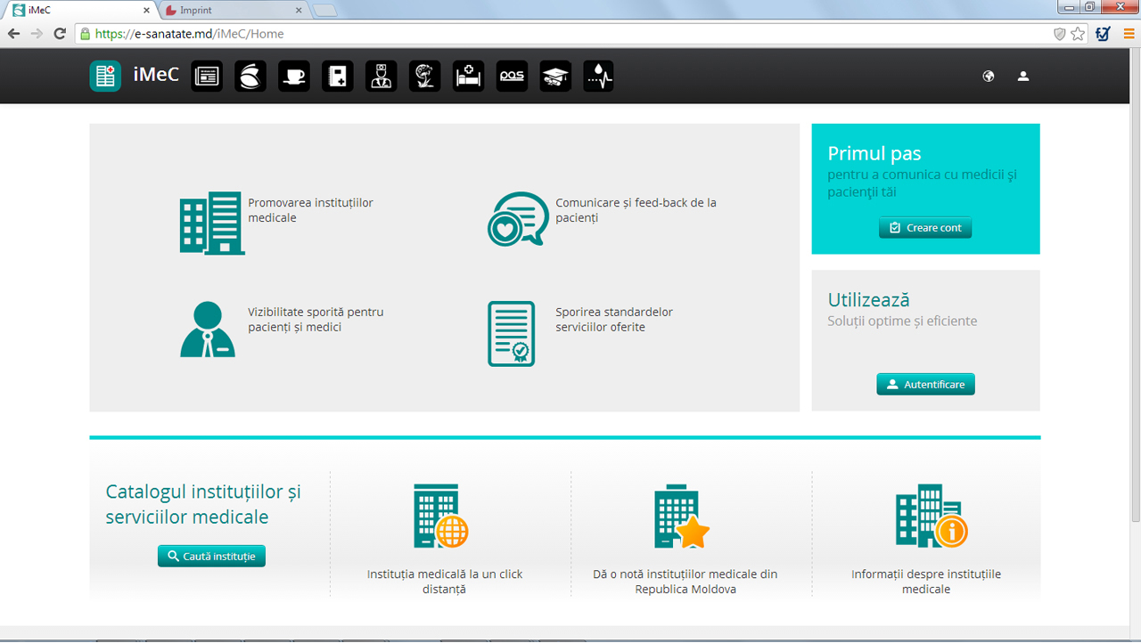
Task: Open the user account menu icon
Action: pyautogui.click(x=1023, y=77)
